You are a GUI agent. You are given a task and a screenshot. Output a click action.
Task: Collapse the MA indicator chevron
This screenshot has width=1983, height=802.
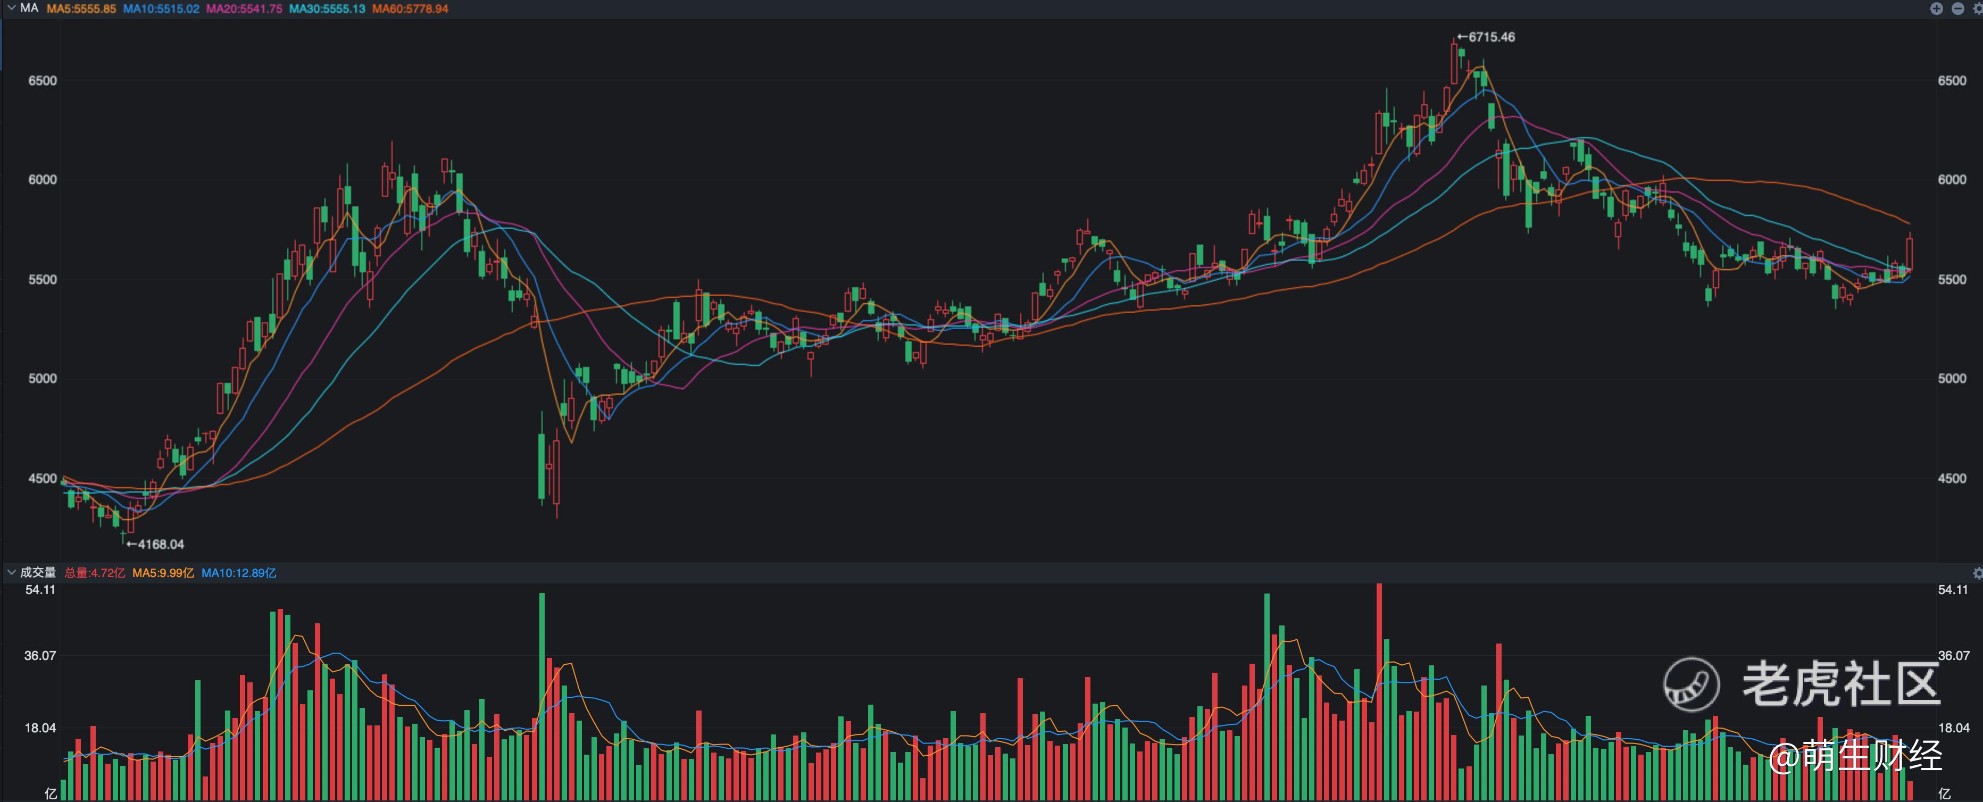11,9
